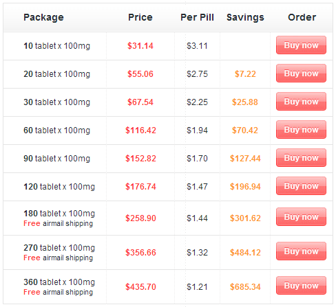
Task: Click the $435.70 price value
Action: [x=140, y=287]
